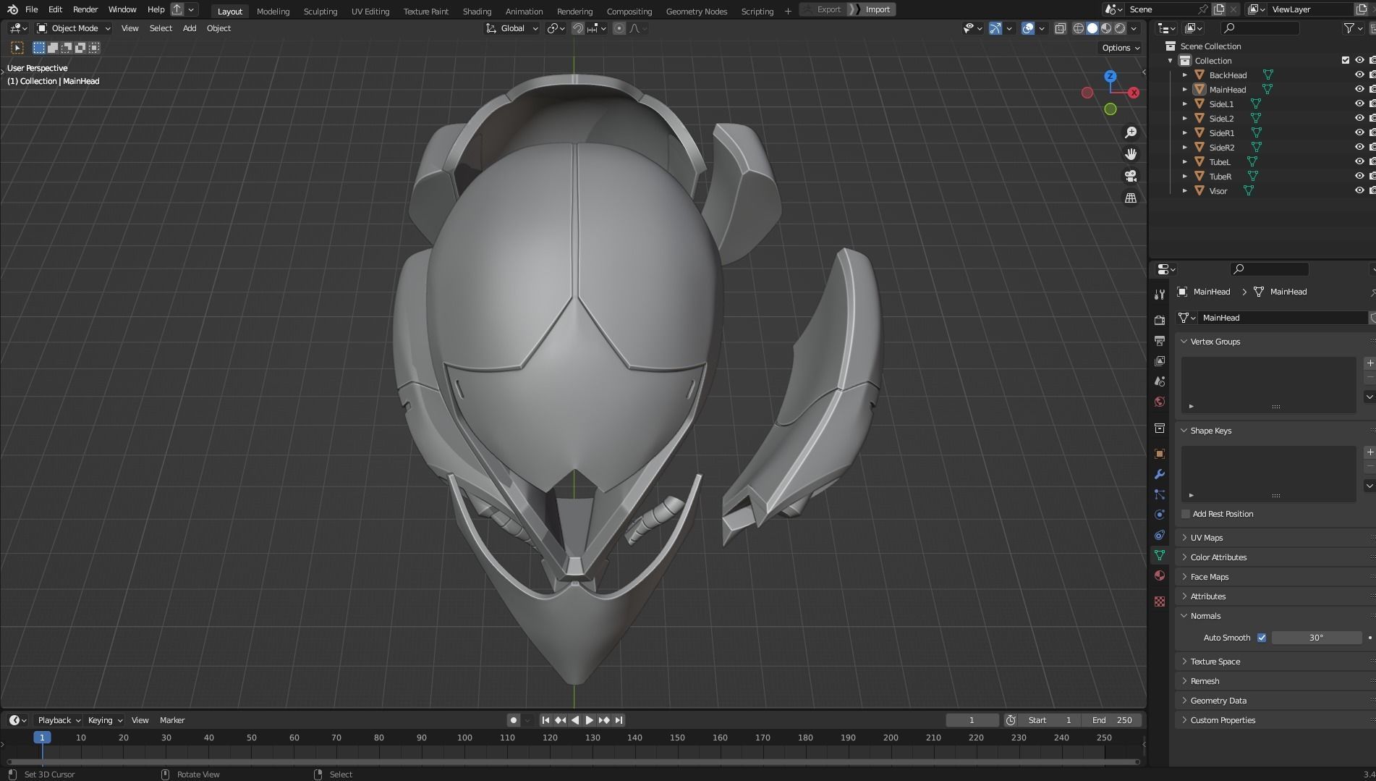The image size is (1376, 781).
Task: Uncheck the Collection exclude checkbox
Action: (1345, 60)
